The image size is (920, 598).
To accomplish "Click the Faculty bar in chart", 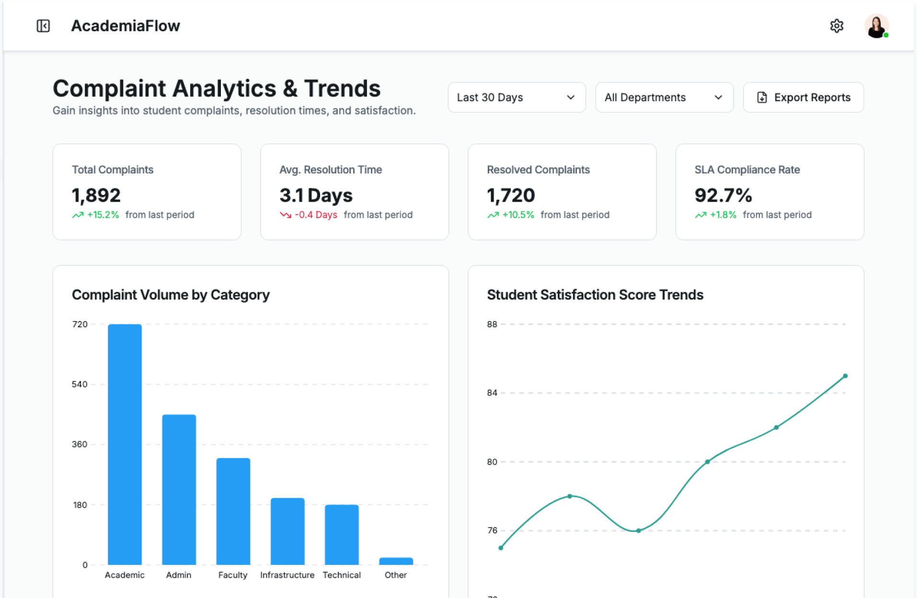I will (x=233, y=511).
